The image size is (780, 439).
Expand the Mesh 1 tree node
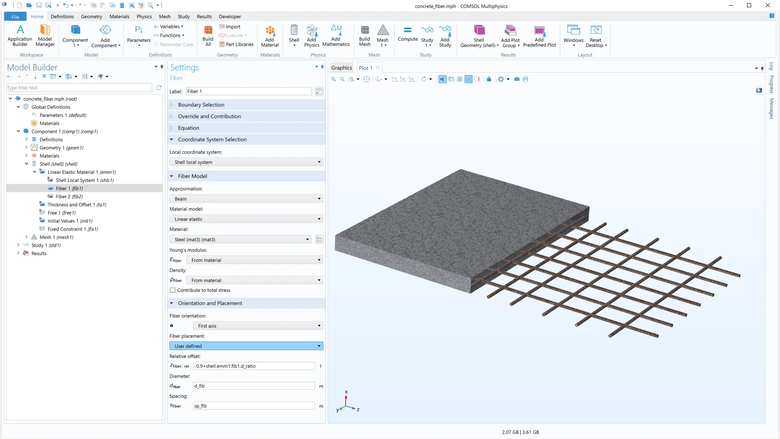pyautogui.click(x=26, y=237)
